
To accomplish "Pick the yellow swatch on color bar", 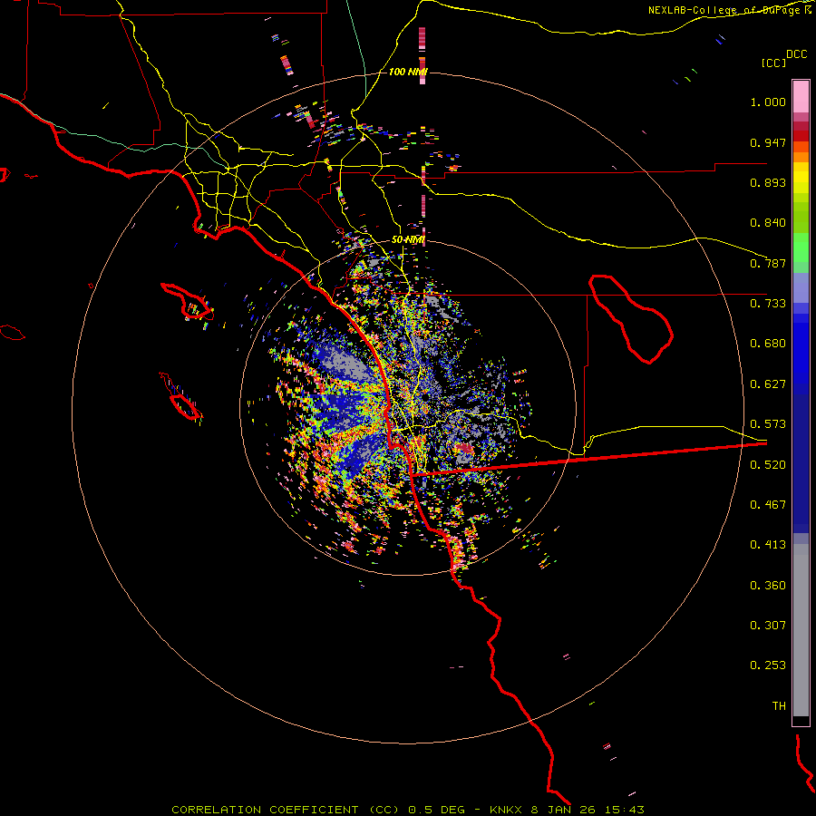I will click(x=801, y=178).
